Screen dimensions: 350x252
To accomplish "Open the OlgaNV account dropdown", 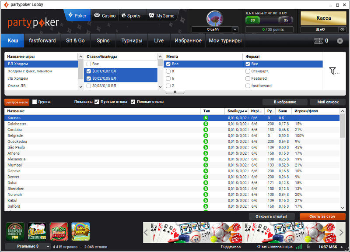I will tap(235, 29).
